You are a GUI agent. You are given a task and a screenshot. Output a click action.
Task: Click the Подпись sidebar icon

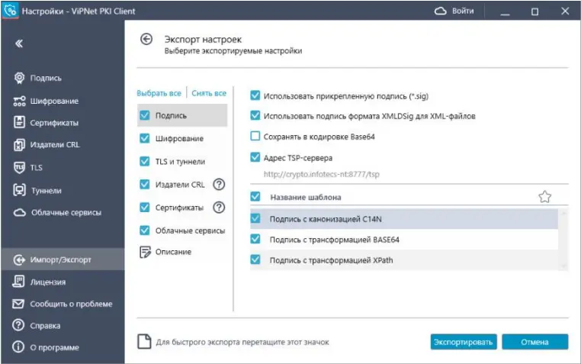(x=19, y=78)
